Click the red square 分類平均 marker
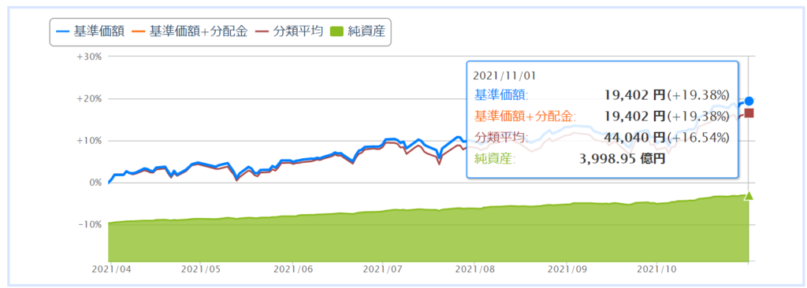 749,113
